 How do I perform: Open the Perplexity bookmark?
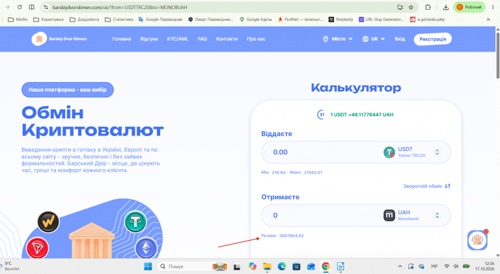341,20
